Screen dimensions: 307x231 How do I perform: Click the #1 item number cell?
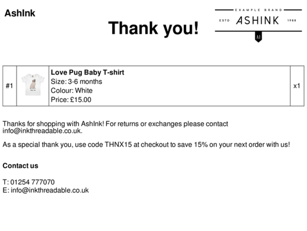tap(9, 86)
